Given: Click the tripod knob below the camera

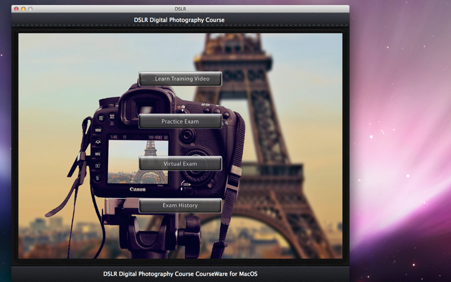Looking at the screenshot, I should pyautogui.click(x=191, y=235).
